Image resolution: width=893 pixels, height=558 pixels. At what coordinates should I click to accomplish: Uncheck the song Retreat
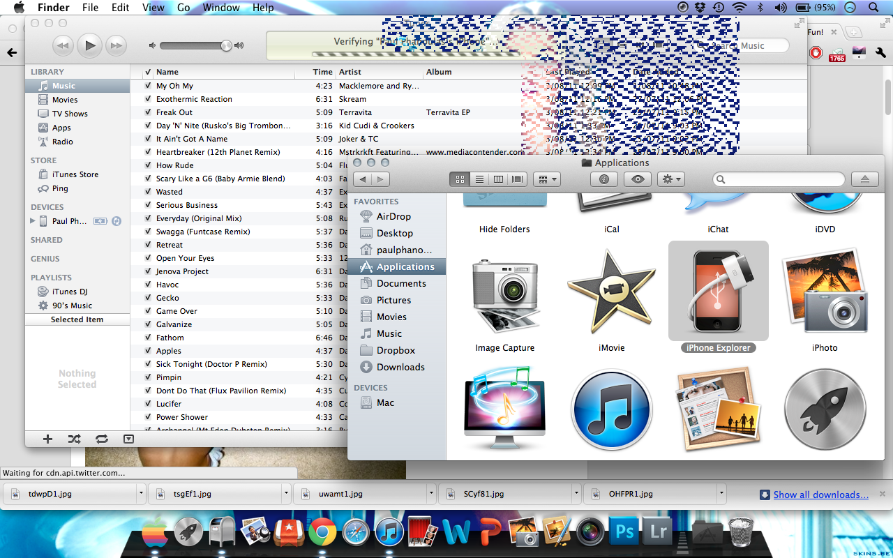(148, 245)
